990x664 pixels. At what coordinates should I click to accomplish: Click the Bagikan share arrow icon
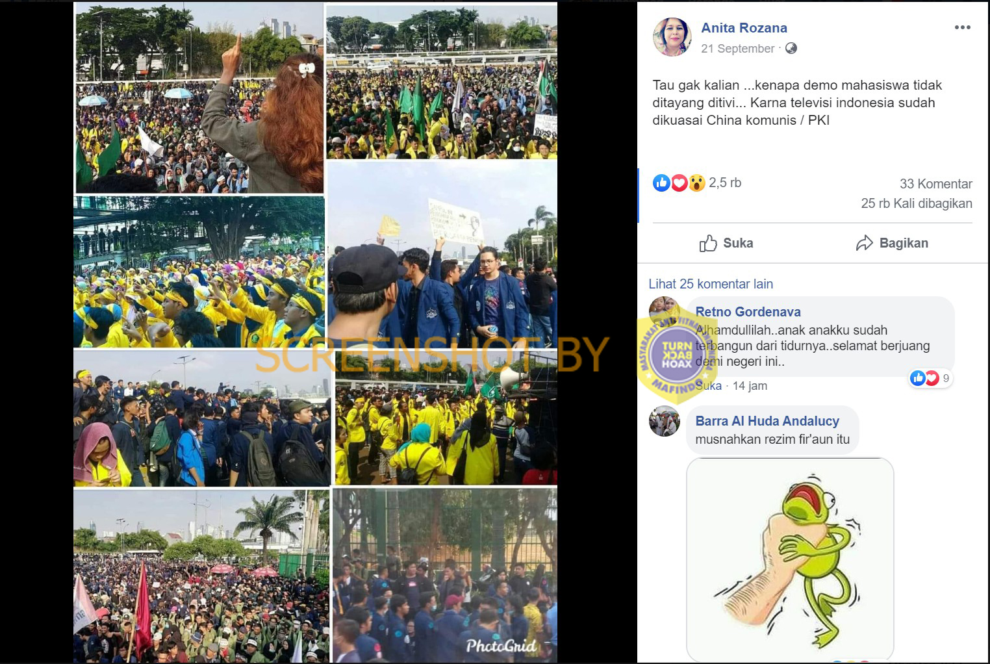pos(864,243)
